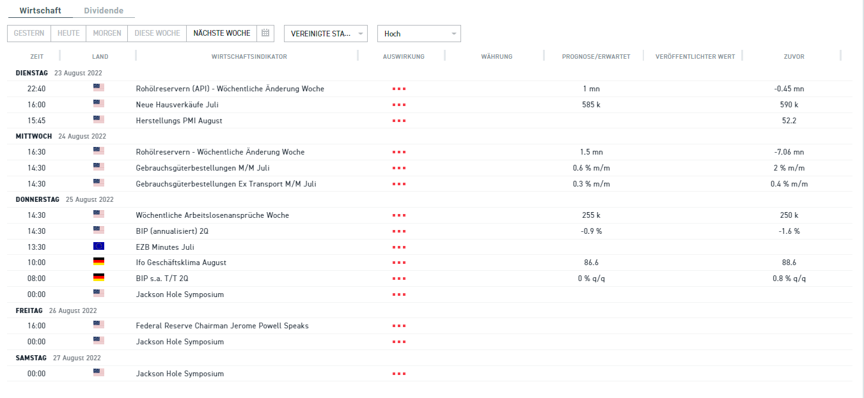Click the EU flag next to EZB Minutes Juli
The width and height of the screenshot is (864, 398).
(x=98, y=246)
